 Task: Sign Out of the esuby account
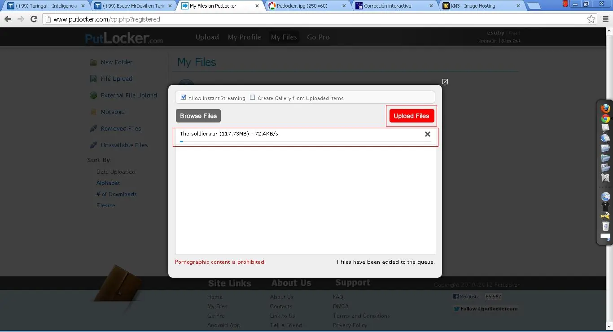point(511,41)
